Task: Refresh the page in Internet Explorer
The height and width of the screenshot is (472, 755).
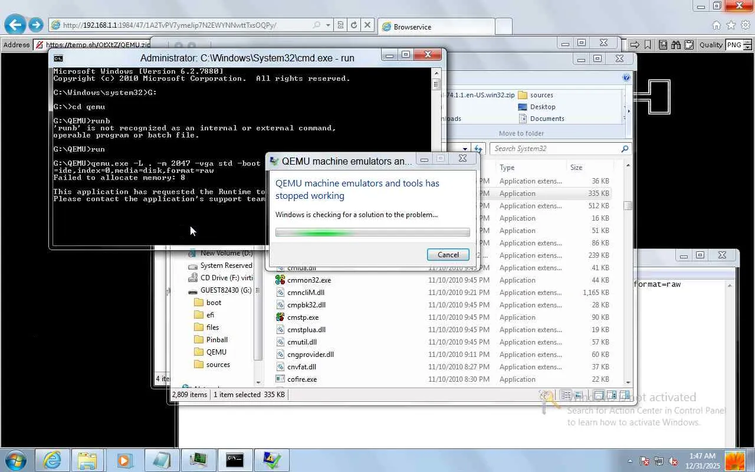Action: click(354, 25)
